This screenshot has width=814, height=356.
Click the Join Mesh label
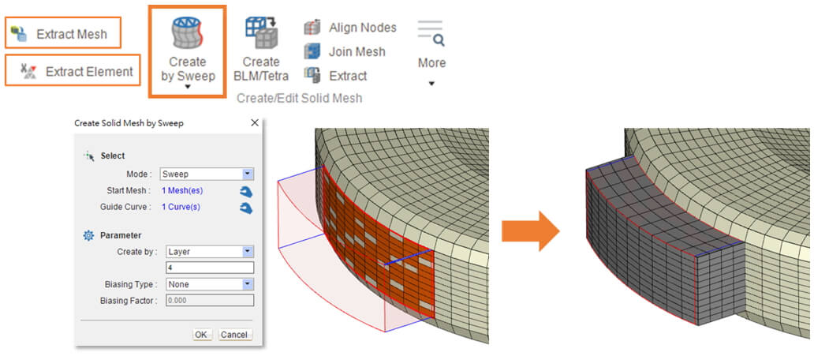pos(357,51)
